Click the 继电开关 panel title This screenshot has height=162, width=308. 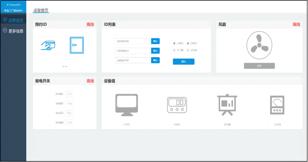[x=42, y=81]
